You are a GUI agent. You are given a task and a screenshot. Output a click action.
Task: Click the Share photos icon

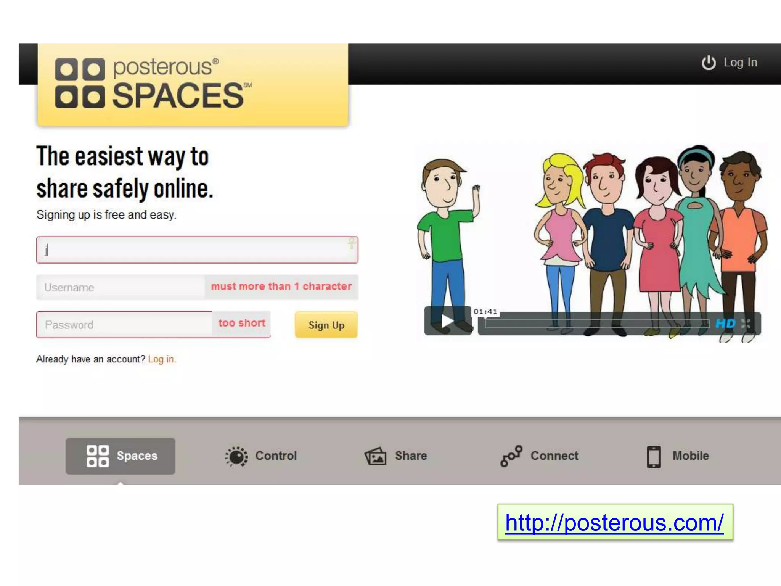376,456
